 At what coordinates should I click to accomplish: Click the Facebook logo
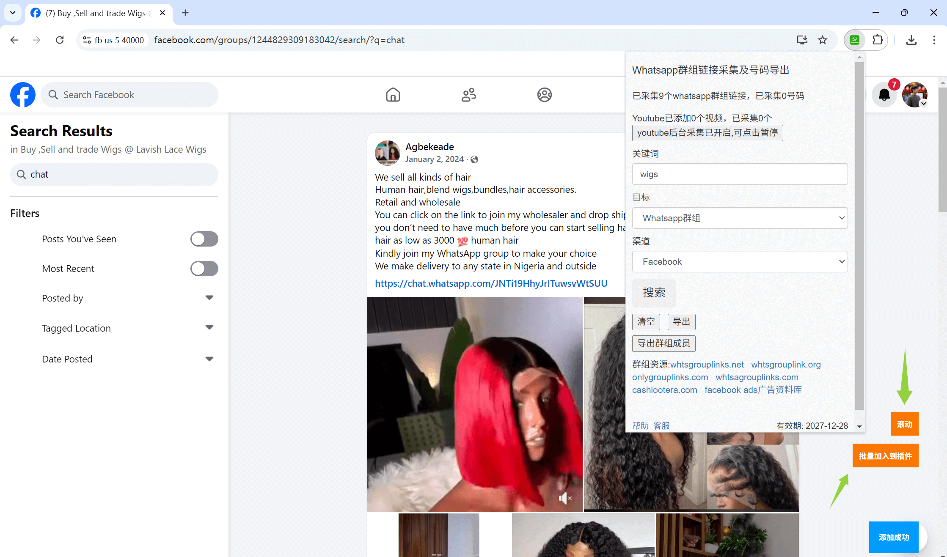pos(23,95)
